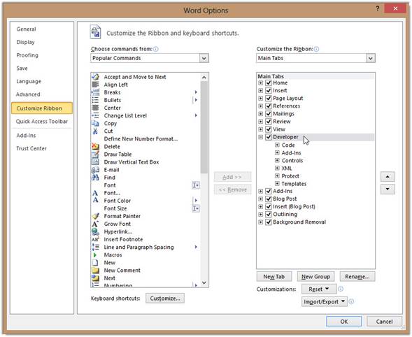The image size is (412, 337).
Task: Uncheck the Home tab checkbox
Action: [x=269, y=83]
